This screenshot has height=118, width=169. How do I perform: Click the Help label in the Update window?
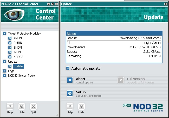[x=70, y=112]
